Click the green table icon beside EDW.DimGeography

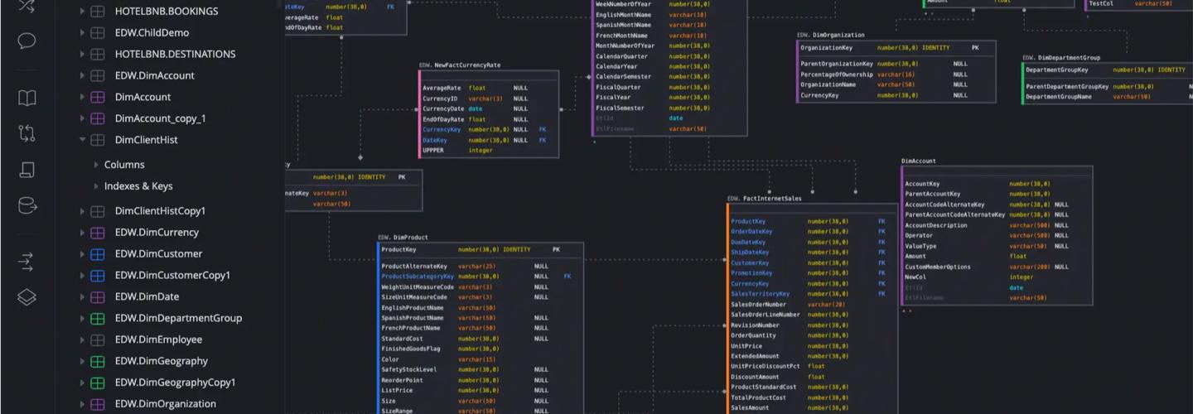tap(97, 361)
